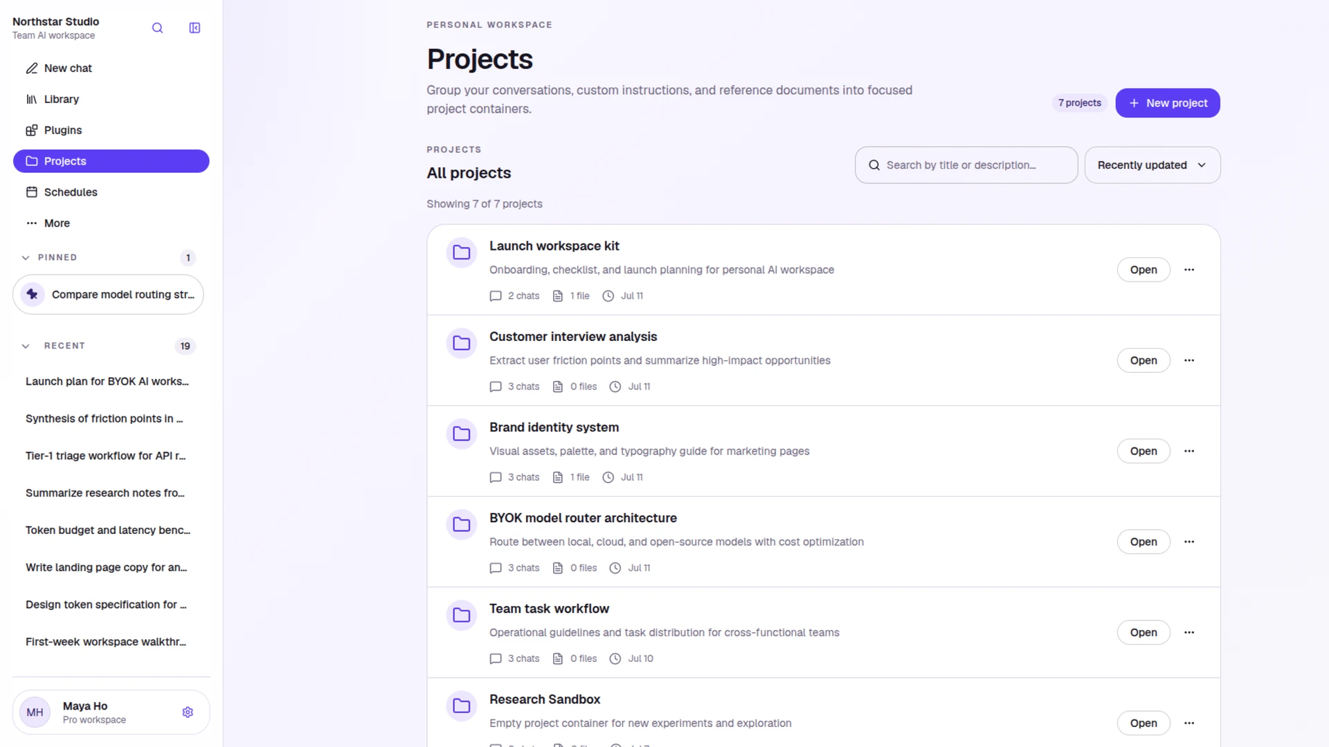This screenshot has width=1329, height=747.
Task: Open more options for Launch workspace kit
Action: 1189,270
